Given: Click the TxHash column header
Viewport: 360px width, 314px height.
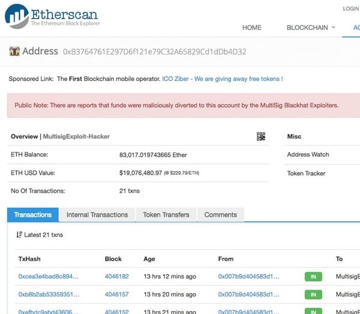Looking at the screenshot, I should coord(29,259).
